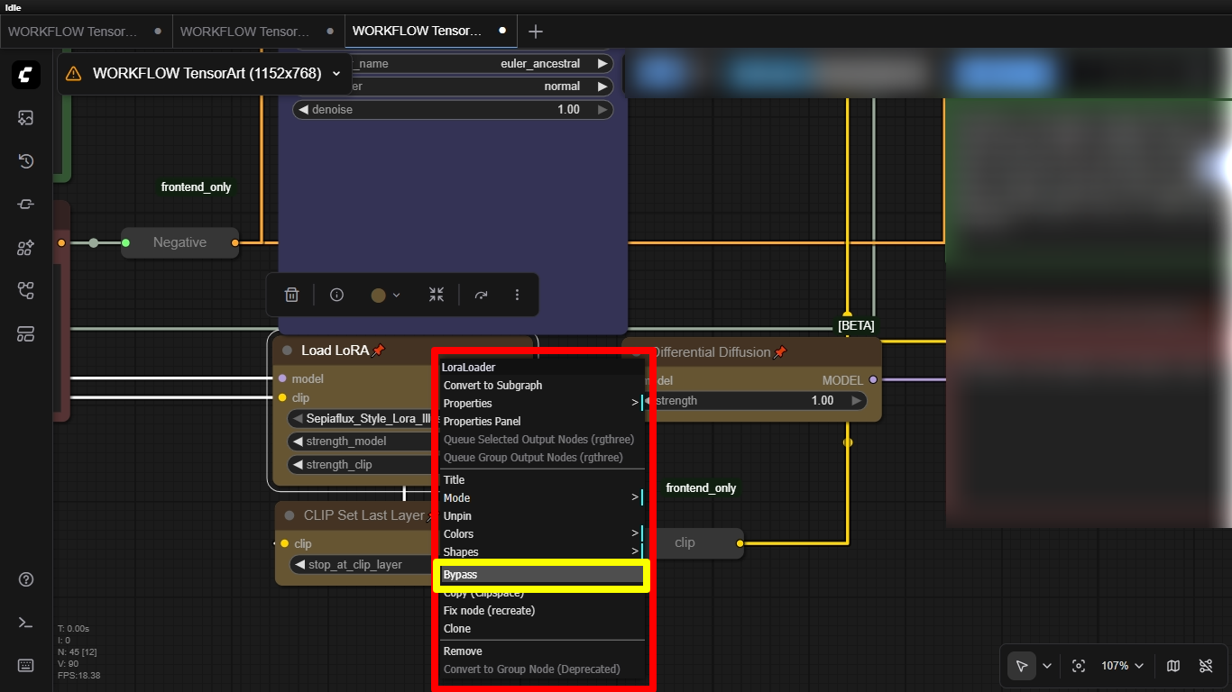Delete the node using the trash icon
1232x692 pixels.
pyautogui.click(x=290, y=295)
